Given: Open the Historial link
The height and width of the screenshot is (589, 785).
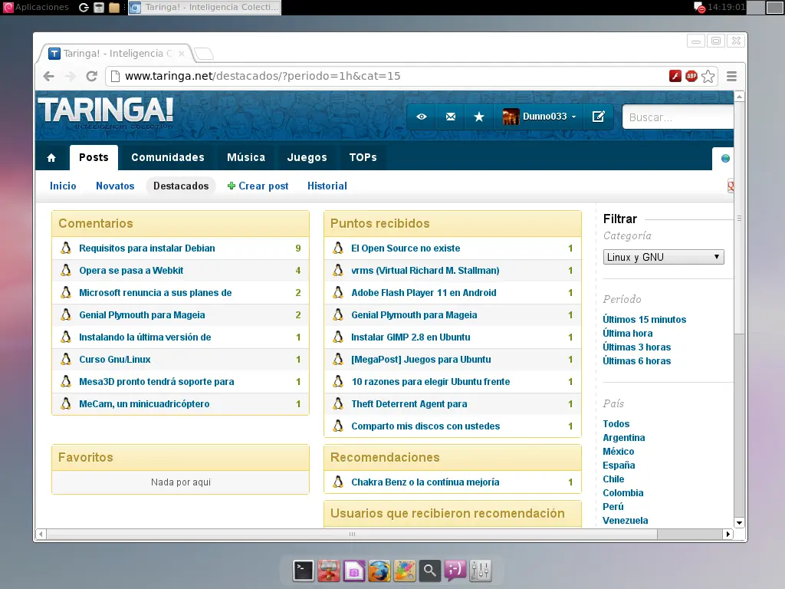Looking at the screenshot, I should pos(327,186).
